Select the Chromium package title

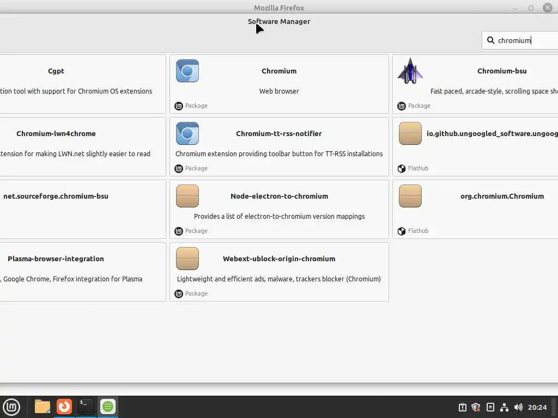click(x=279, y=71)
